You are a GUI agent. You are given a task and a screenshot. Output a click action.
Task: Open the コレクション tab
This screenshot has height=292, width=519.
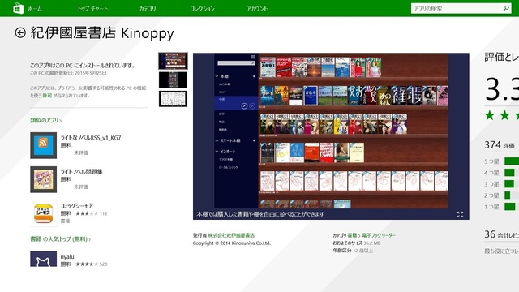(x=202, y=9)
